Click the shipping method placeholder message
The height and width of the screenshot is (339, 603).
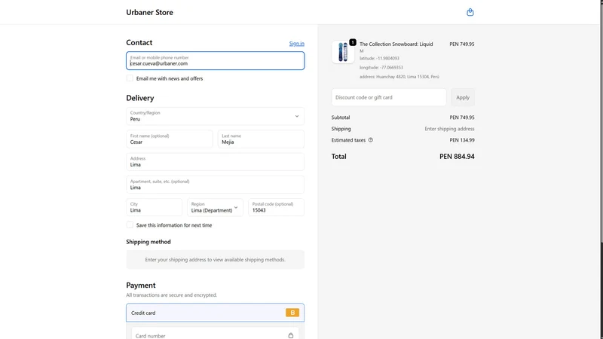tap(215, 259)
